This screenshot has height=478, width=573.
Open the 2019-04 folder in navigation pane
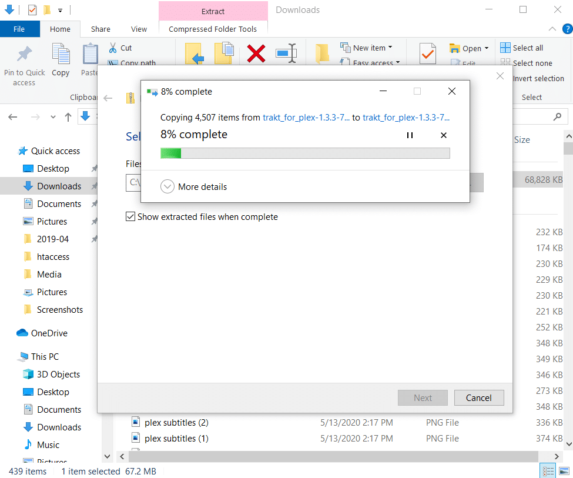(46, 239)
